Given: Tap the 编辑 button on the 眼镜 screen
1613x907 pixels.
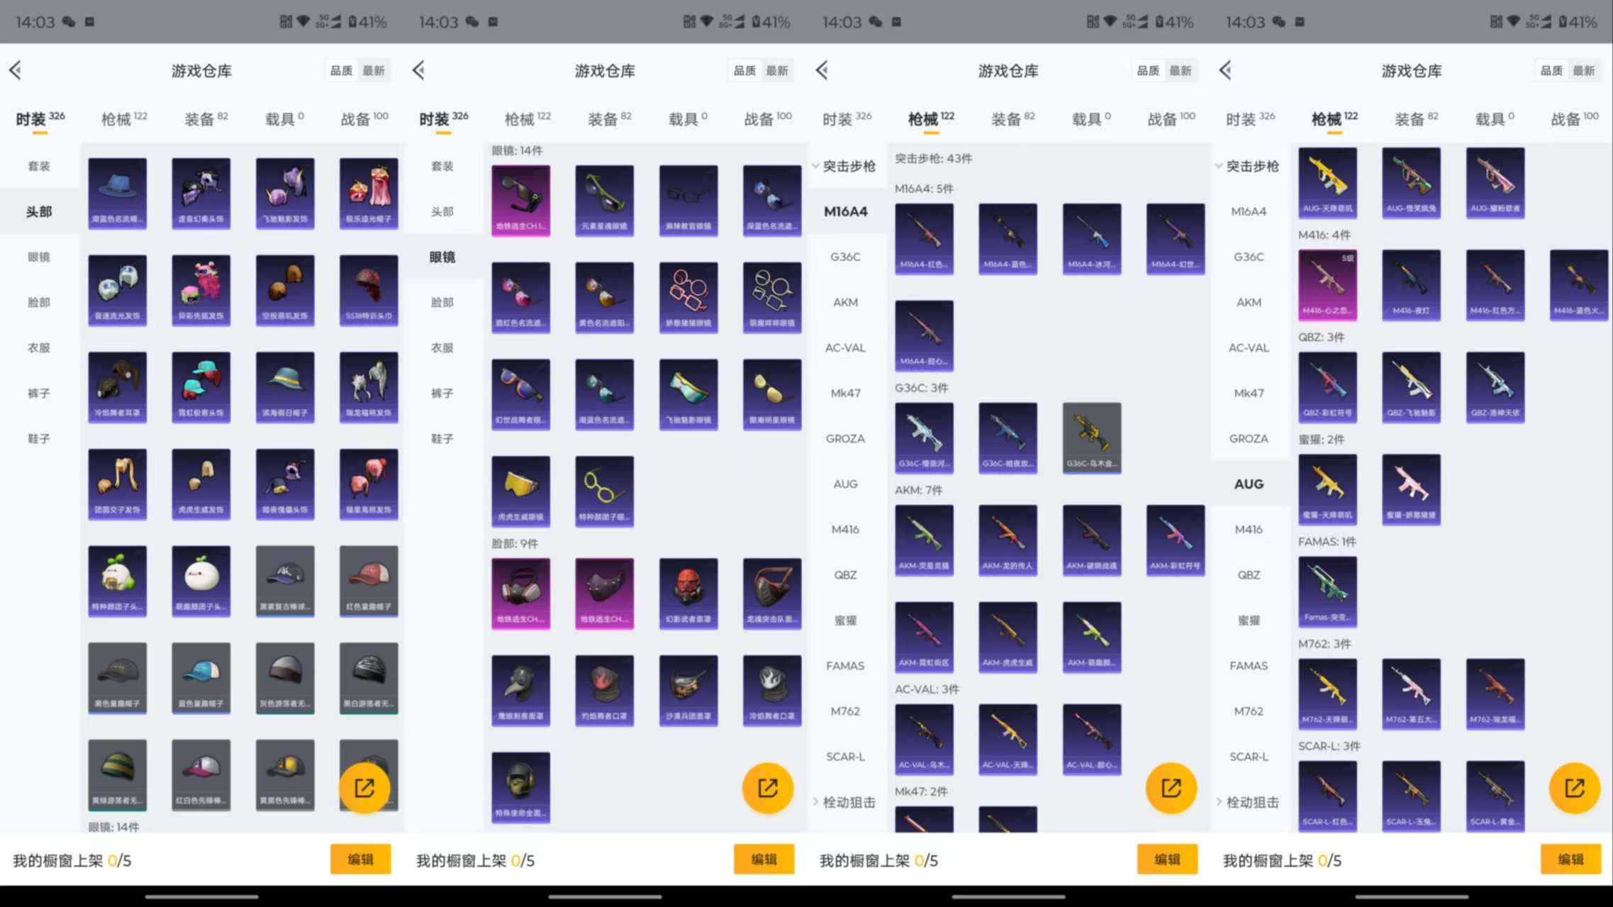Looking at the screenshot, I should point(764,859).
